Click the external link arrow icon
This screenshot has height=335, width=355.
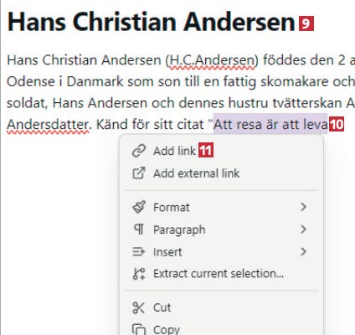[139, 173]
